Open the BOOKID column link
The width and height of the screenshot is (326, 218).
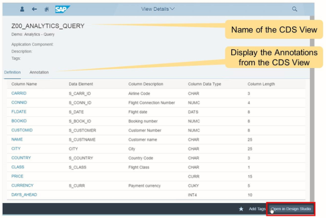(x=19, y=121)
